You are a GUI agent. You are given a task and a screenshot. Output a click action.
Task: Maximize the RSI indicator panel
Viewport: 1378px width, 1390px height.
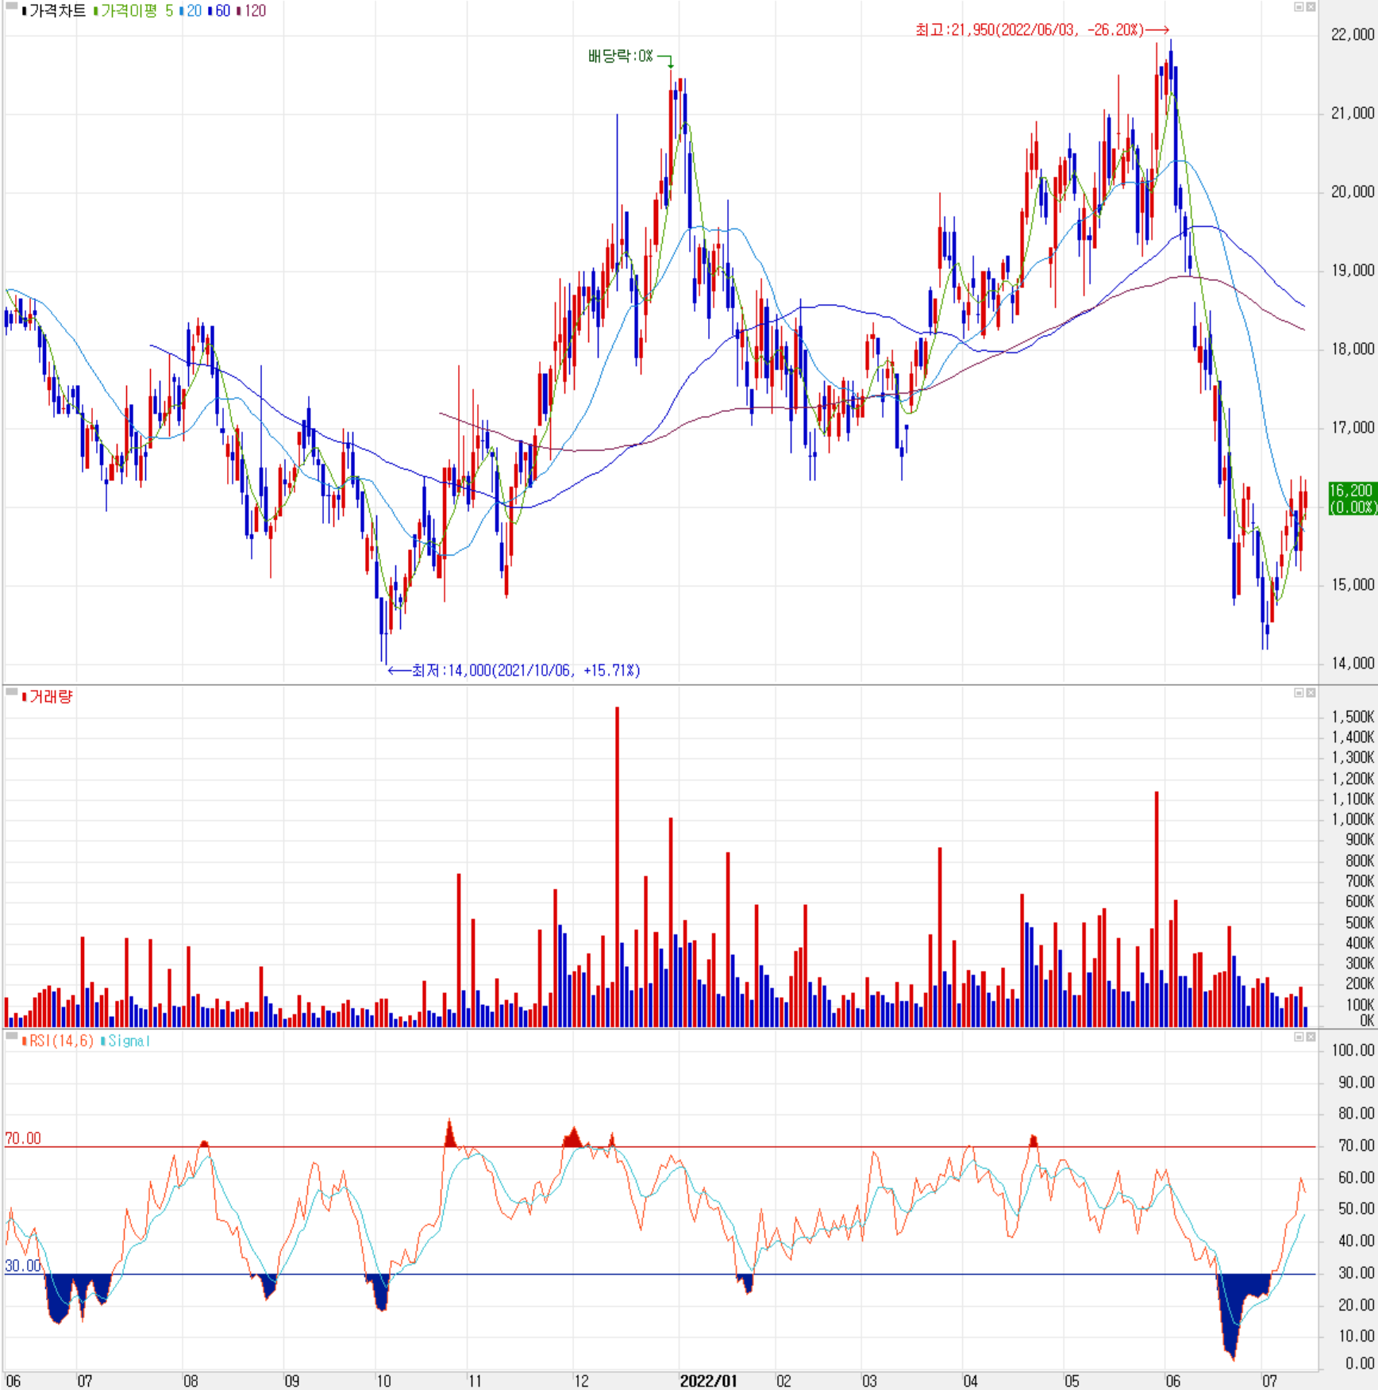[1299, 1037]
